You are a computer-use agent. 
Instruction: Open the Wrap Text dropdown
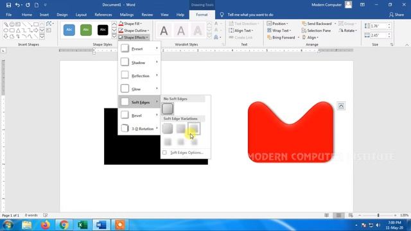(279, 30)
